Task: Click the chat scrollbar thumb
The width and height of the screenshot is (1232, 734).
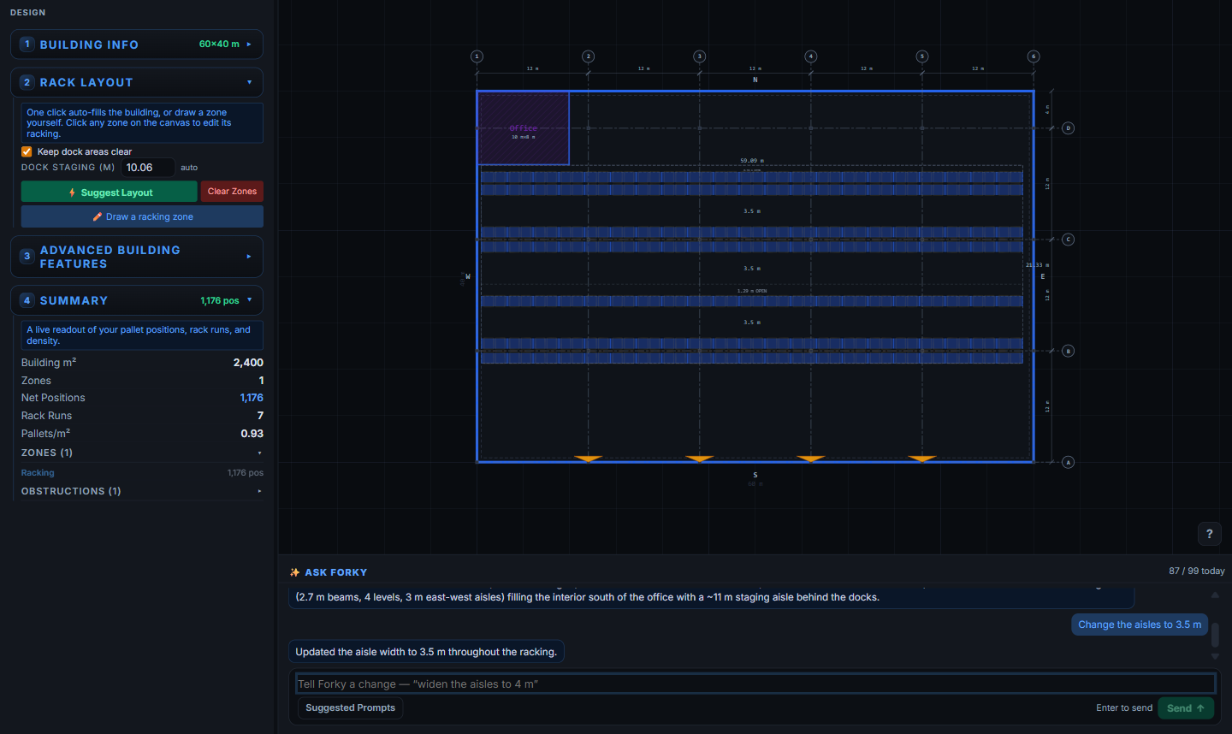Action: [1215, 635]
